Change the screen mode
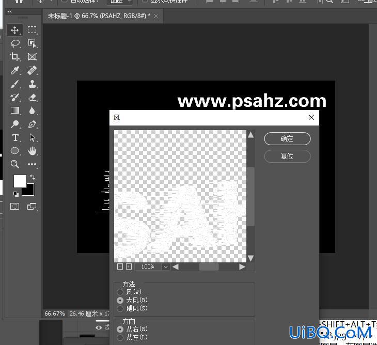 pyautogui.click(x=32, y=206)
